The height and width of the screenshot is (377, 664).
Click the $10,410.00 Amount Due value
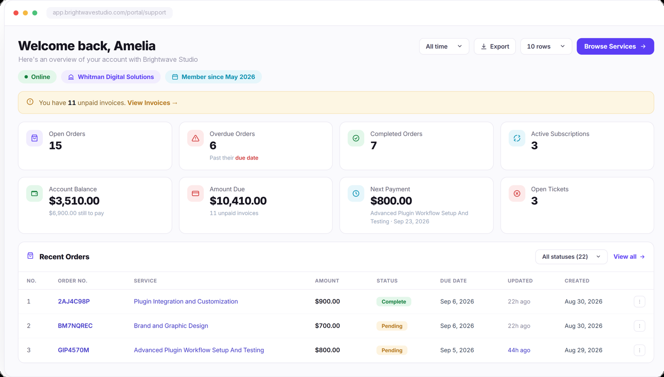pyautogui.click(x=238, y=201)
